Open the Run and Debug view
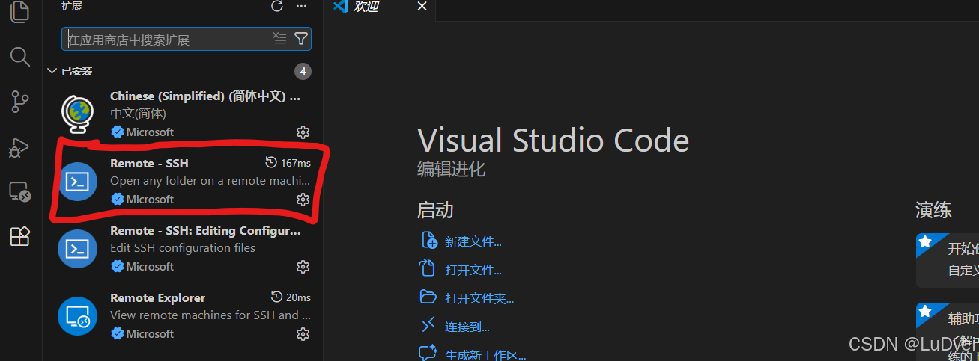 20,147
